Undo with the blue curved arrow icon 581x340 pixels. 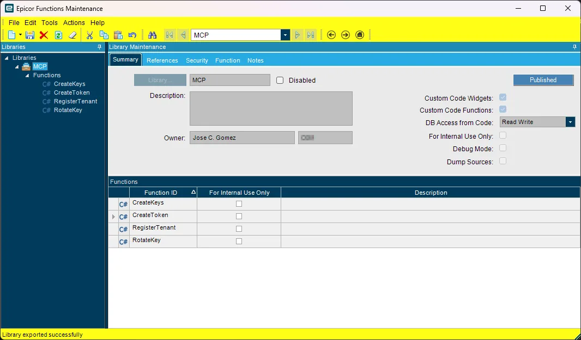coord(132,35)
